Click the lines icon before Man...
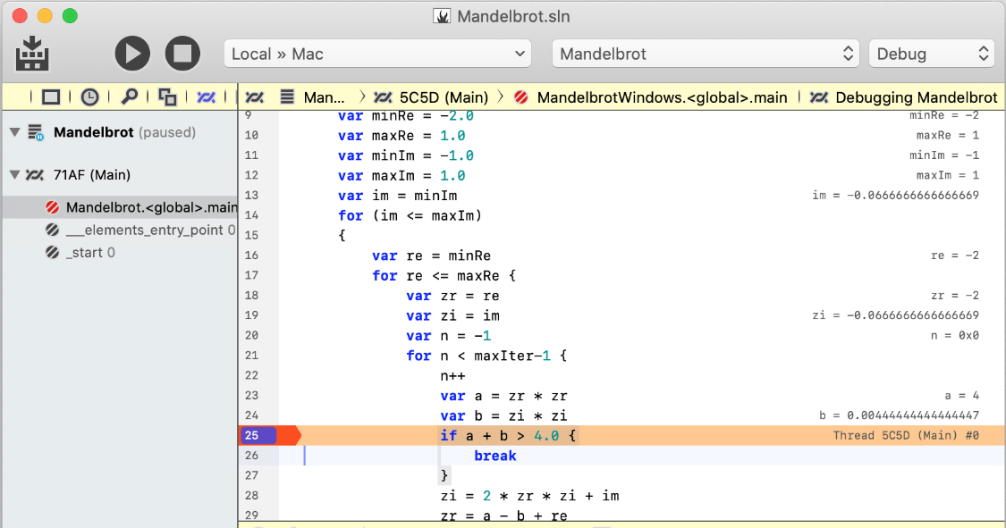The height and width of the screenshot is (528, 1006). [287, 97]
